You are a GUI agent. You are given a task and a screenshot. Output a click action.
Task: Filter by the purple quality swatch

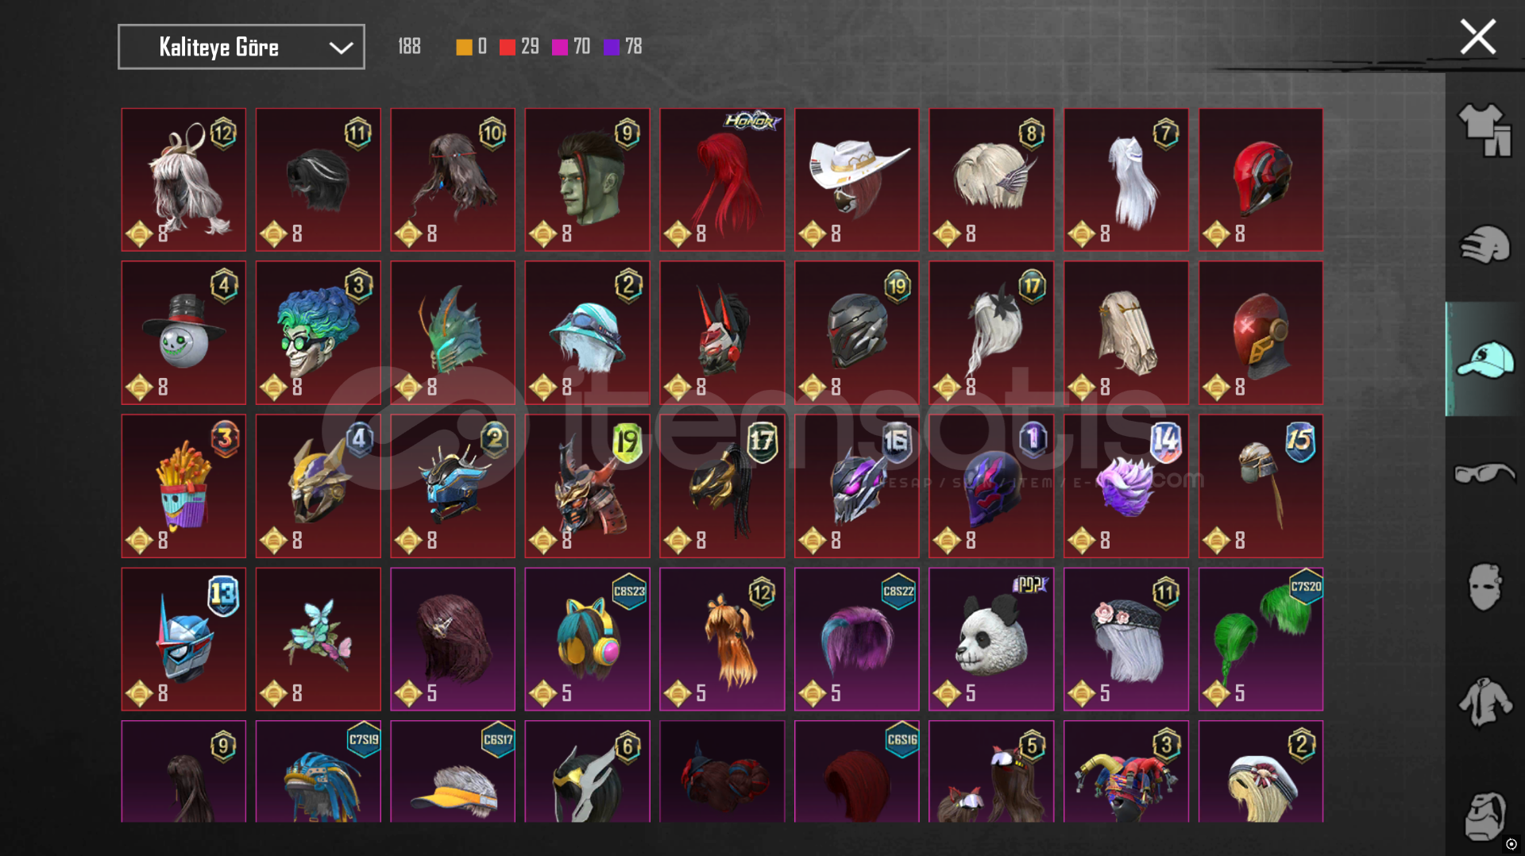pyautogui.click(x=612, y=47)
